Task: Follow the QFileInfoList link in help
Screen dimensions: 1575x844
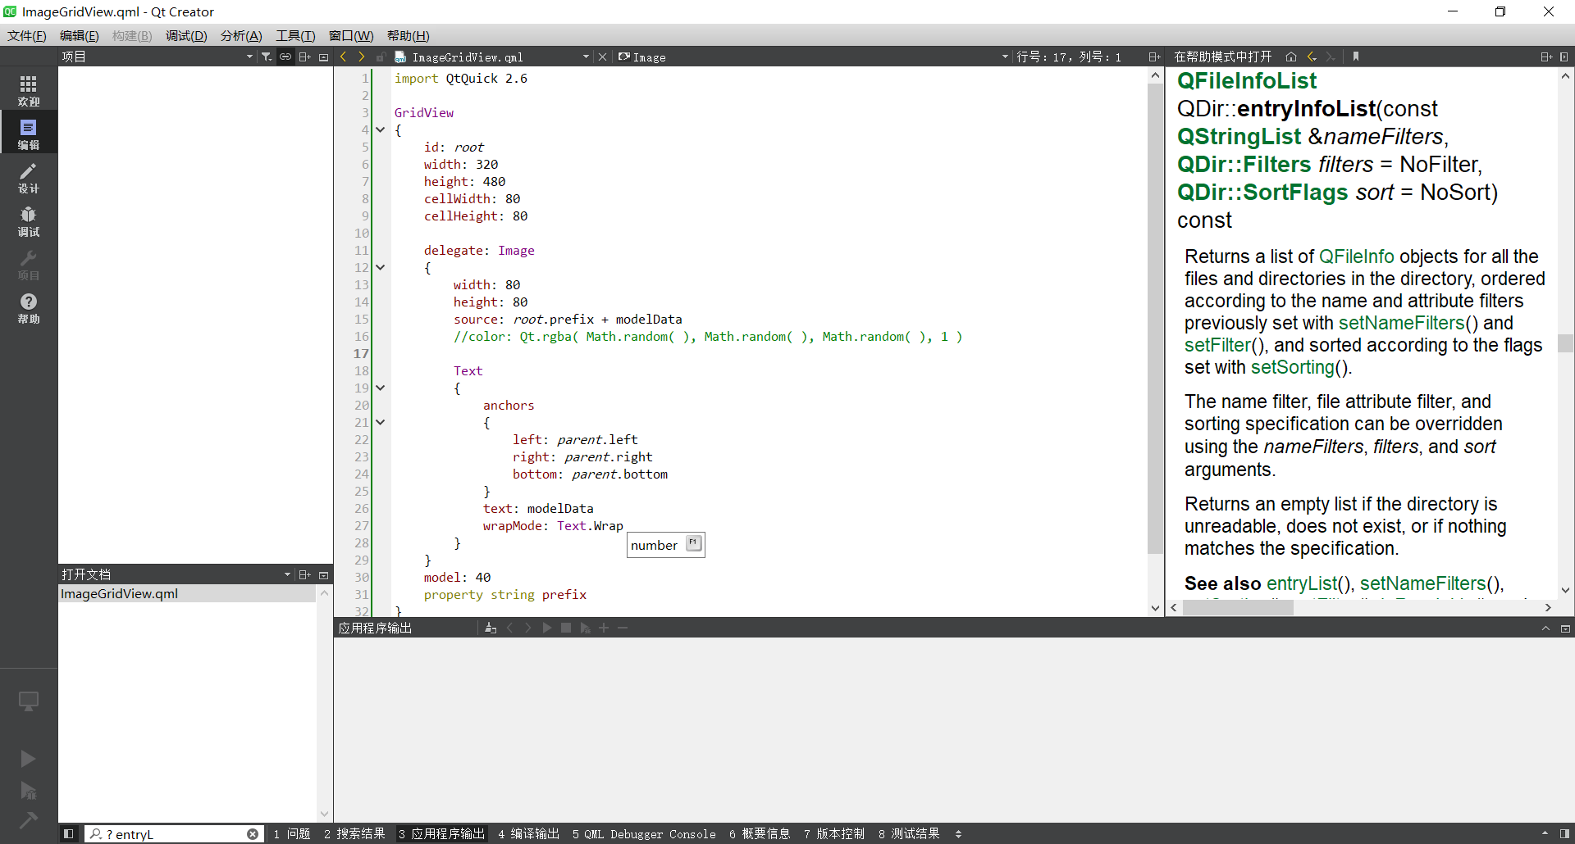Action: point(1247,80)
